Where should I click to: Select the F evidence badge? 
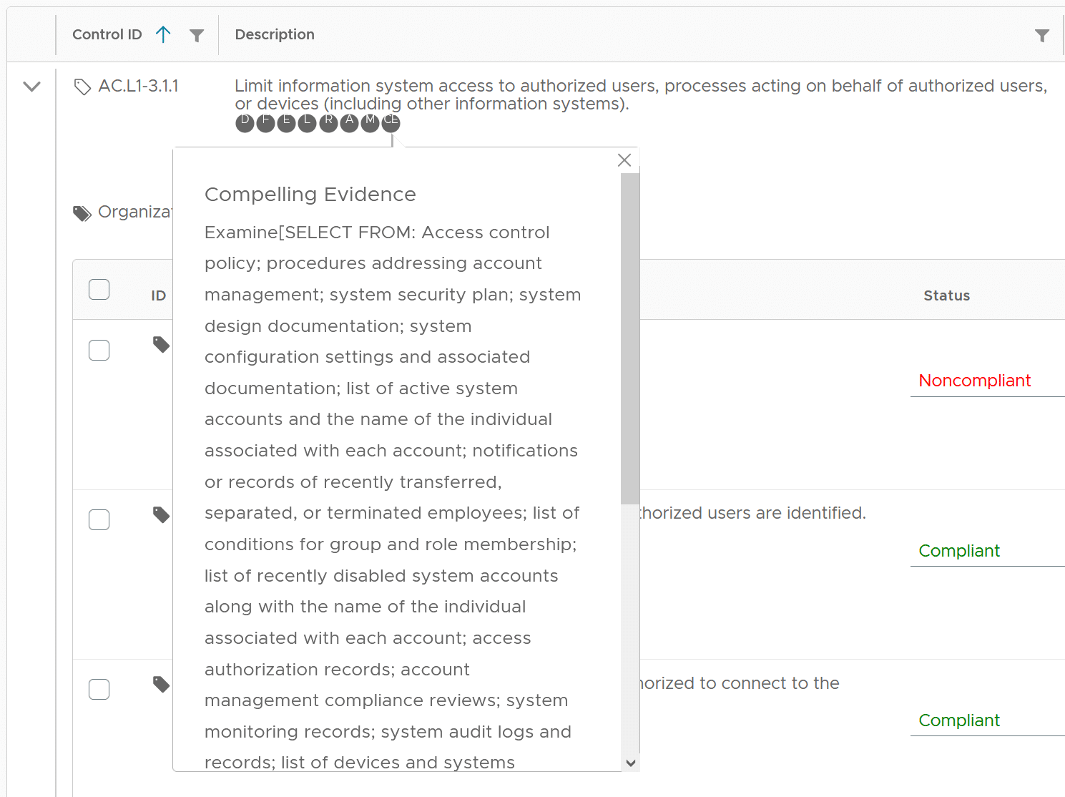(x=265, y=122)
